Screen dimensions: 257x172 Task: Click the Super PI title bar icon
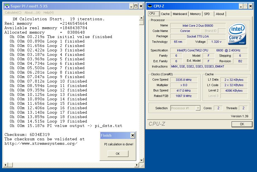point(7,6)
